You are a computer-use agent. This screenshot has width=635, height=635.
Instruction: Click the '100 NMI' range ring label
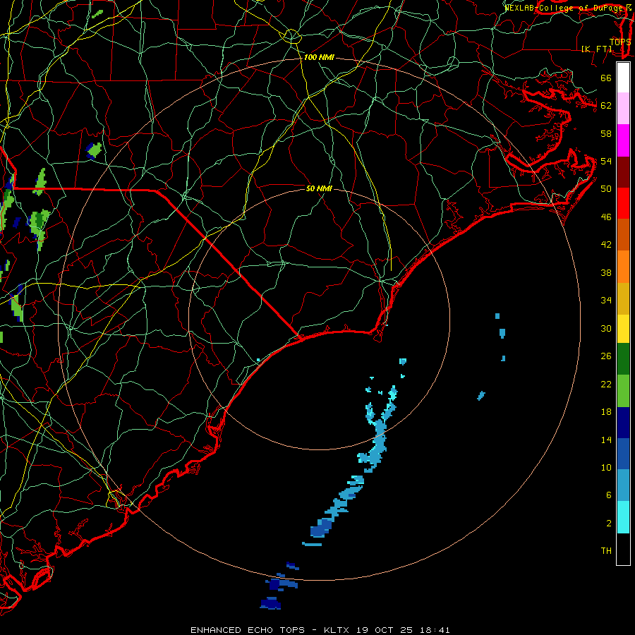point(319,57)
